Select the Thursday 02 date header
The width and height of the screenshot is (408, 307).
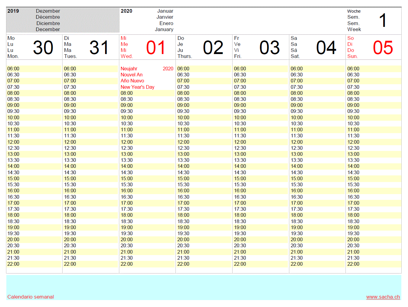[204, 47]
